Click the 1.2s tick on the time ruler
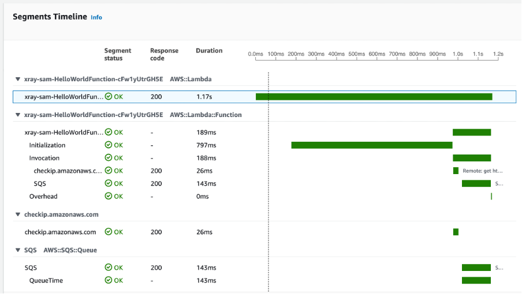Image resolution: width=522 pixels, height=294 pixels. tap(498, 54)
